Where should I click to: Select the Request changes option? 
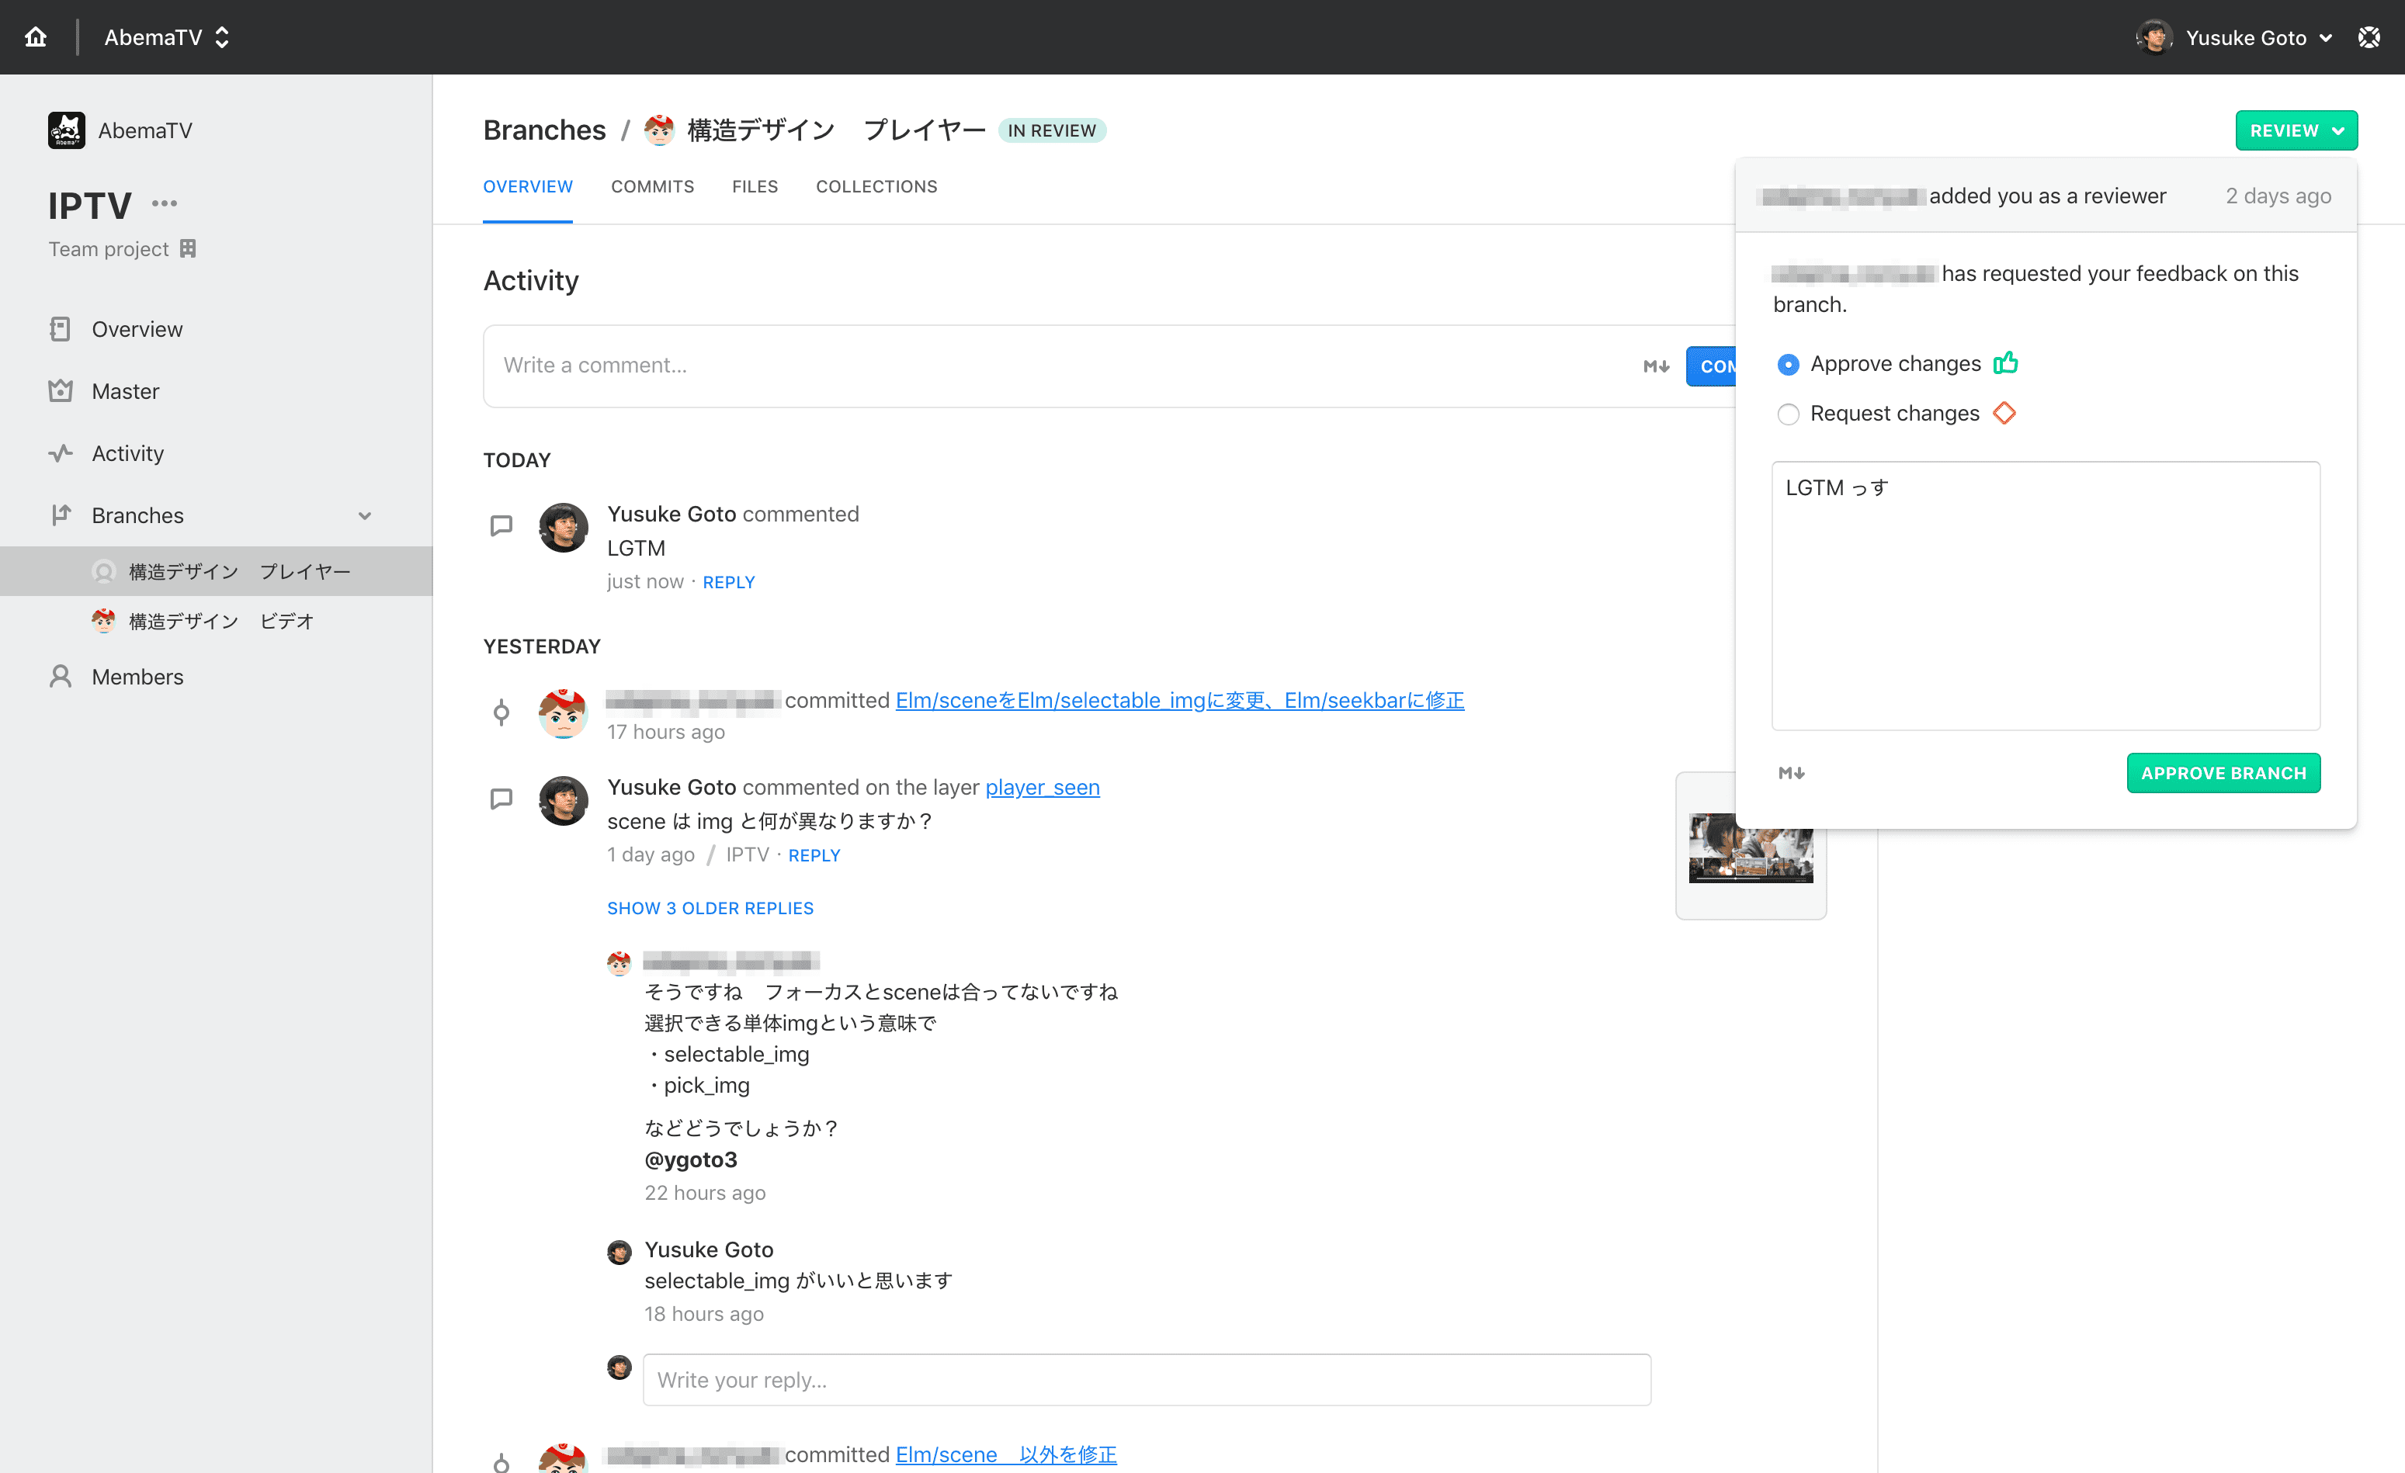[1789, 414]
